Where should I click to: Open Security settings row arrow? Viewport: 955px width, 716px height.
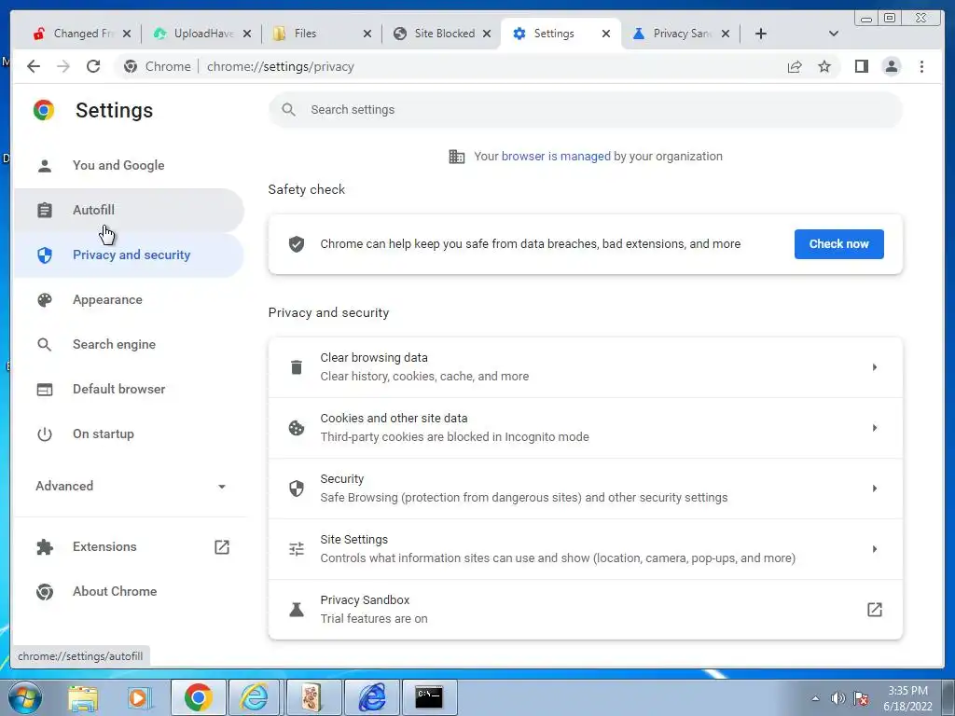point(875,489)
